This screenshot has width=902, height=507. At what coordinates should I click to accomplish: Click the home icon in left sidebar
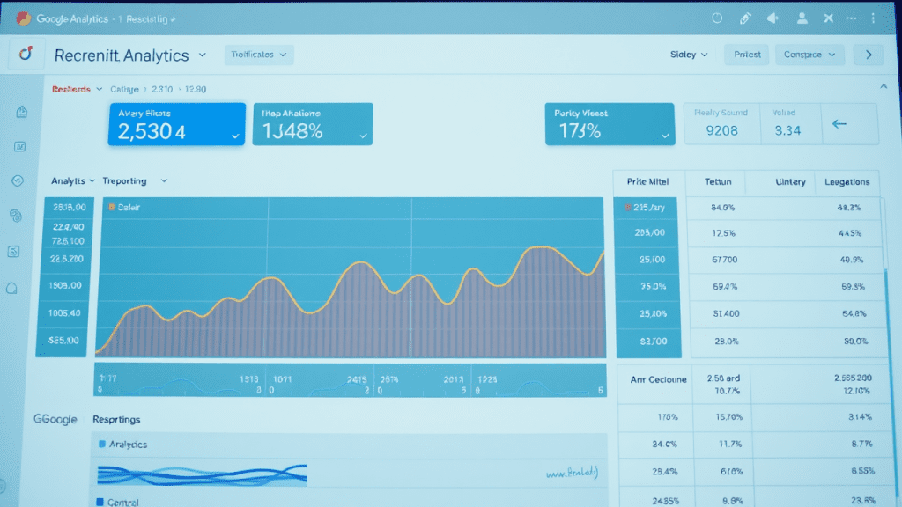point(22,112)
